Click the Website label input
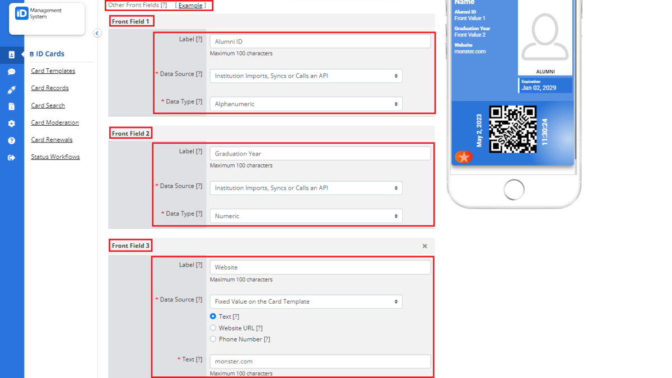This screenshot has height=378, width=672. coord(320,267)
